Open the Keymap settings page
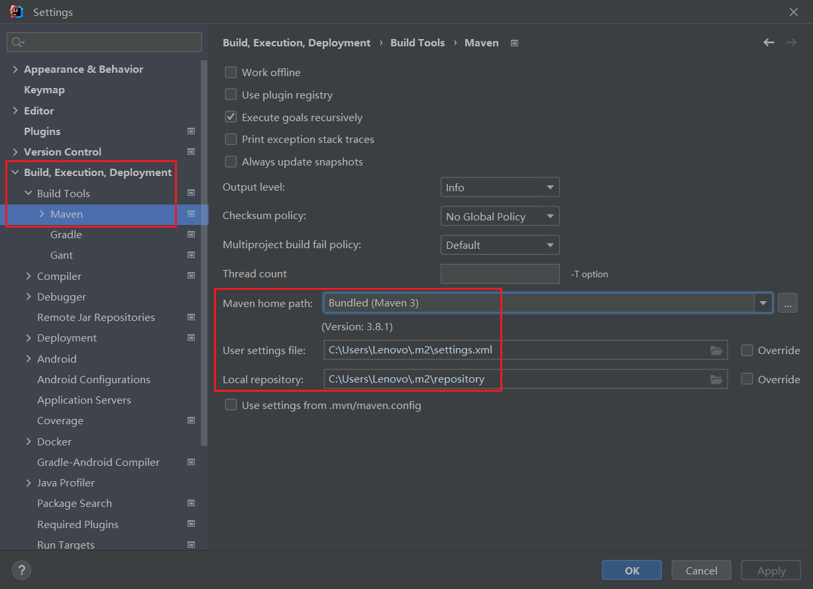Image resolution: width=813 pixels, height=589 pixels. (x=44, y=89)
